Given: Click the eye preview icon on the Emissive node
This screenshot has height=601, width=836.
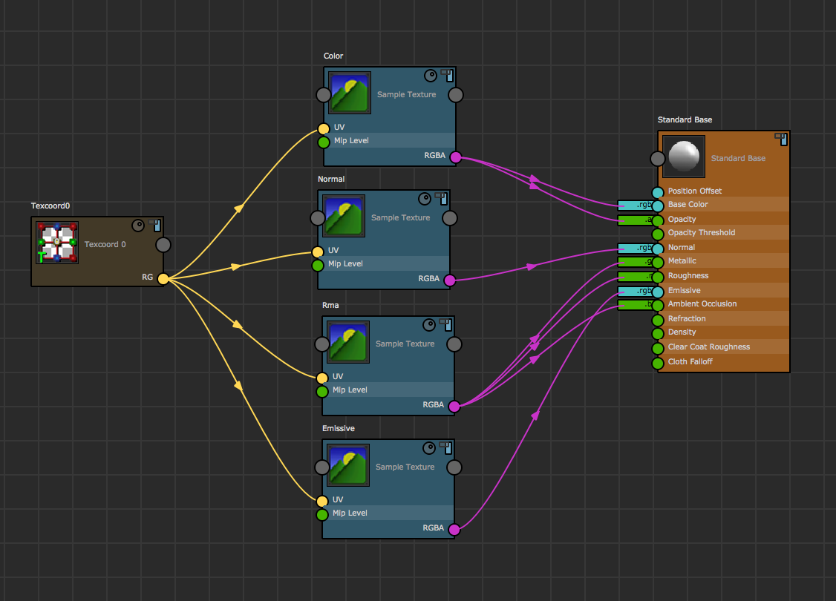Looking at the screenshot, I should pos(429,447).
